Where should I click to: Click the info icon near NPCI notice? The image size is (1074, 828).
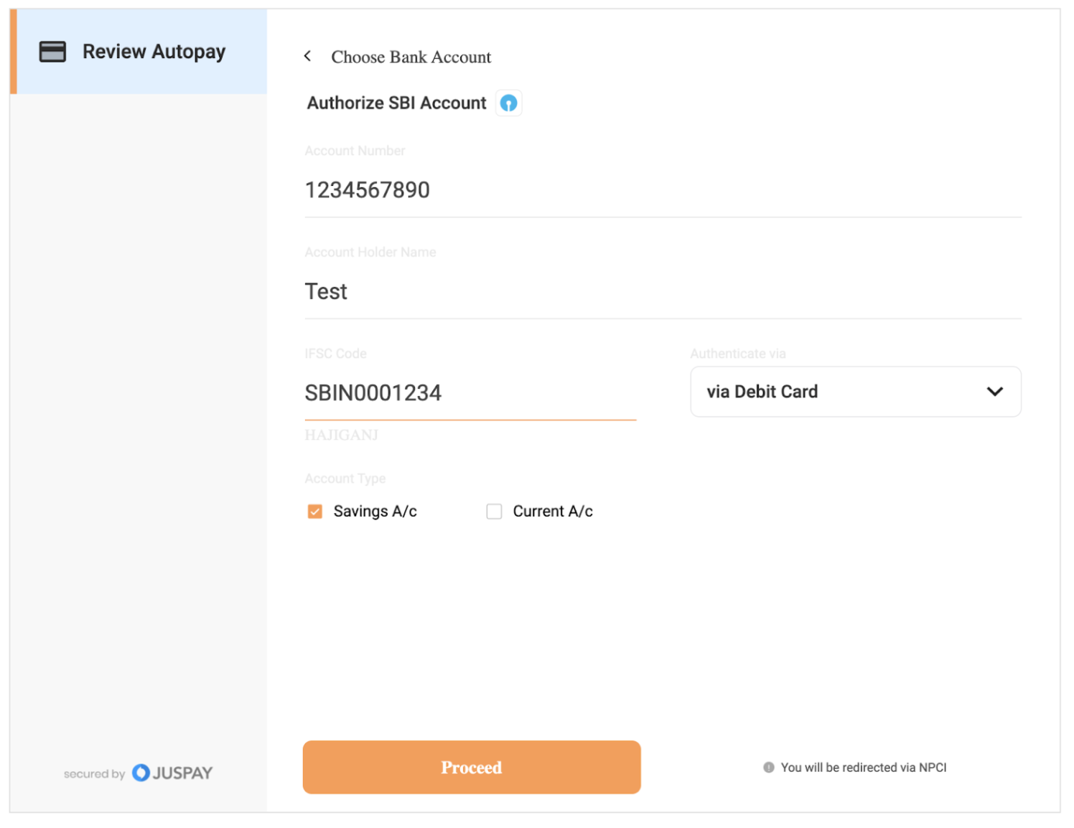pos(768,767)
